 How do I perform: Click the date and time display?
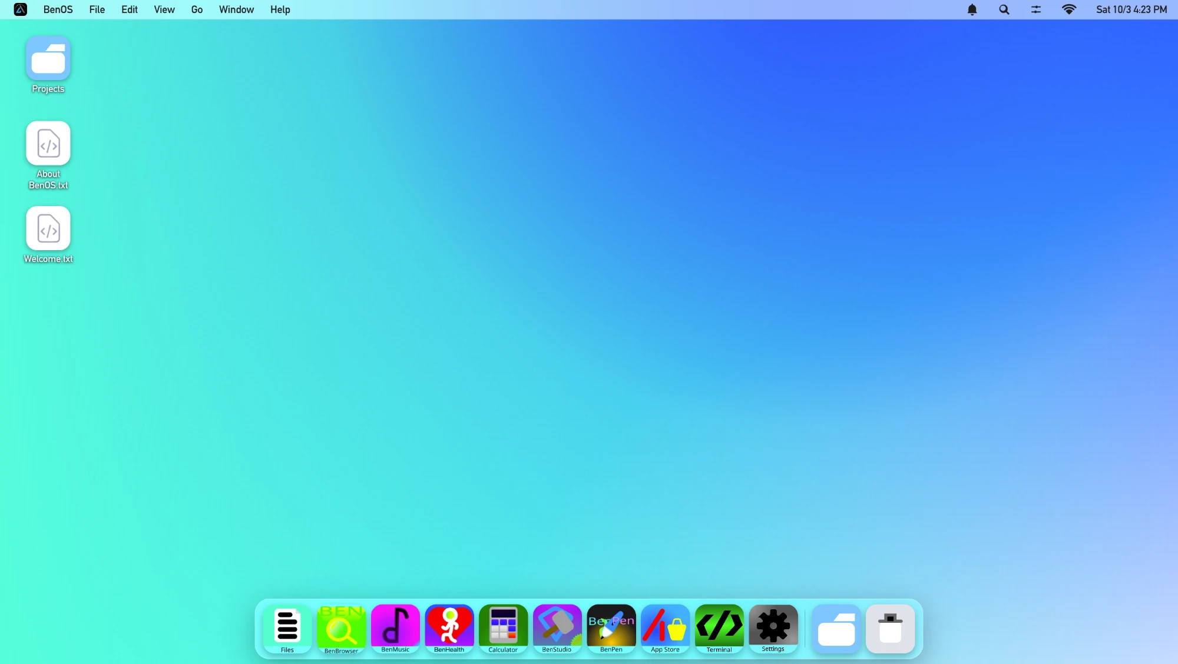pyautogui.click(x=1131, y=9)
